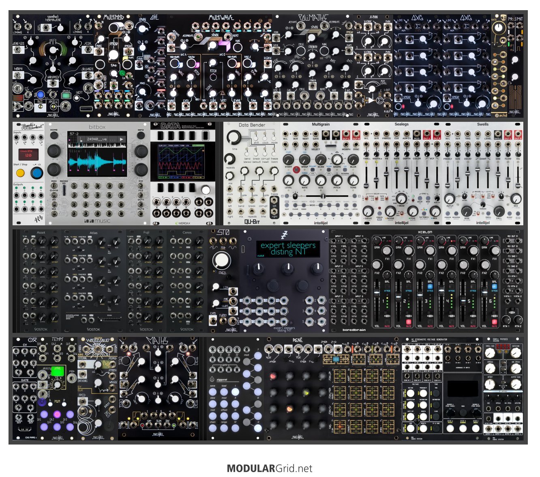Click the 'expert sleepers disting NT' display text
Viewport: 540px width, 477px height.
point(288,248)
